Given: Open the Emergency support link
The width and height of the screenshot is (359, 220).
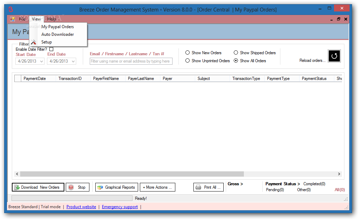Looking at the screenshot, I should pos(120,207).
